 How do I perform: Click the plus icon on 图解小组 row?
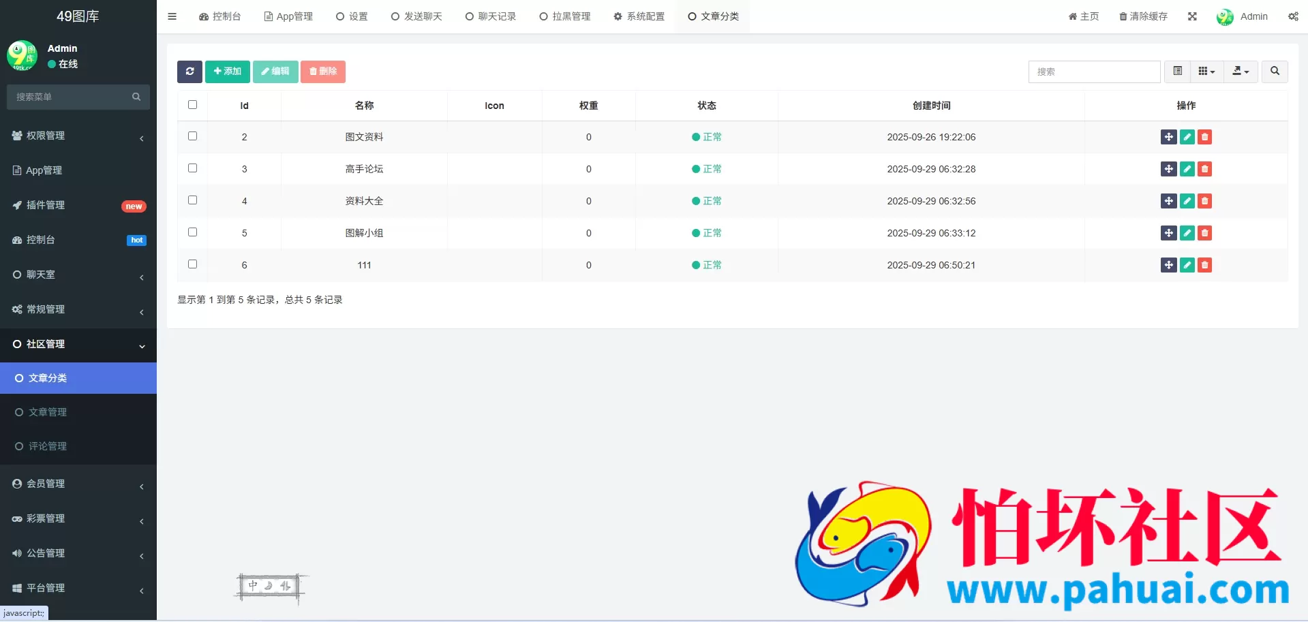coord(1168,233)
